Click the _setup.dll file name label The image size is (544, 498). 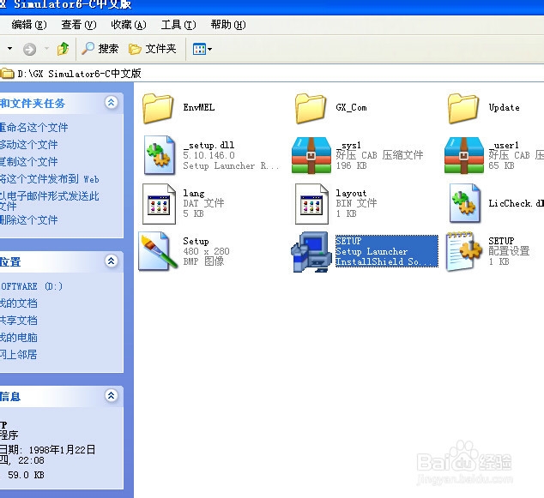209,145
